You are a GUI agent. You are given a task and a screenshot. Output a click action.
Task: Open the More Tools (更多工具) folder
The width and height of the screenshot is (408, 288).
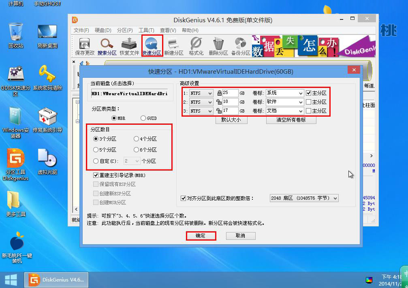click(x=16, y=204)
